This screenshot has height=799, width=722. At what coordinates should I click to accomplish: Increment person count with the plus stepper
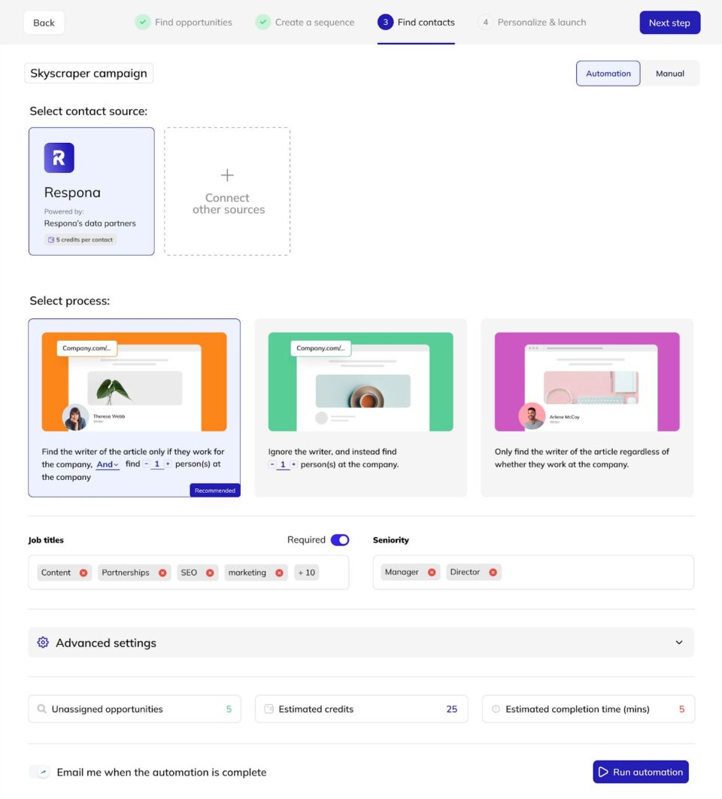tap(168, 464)
